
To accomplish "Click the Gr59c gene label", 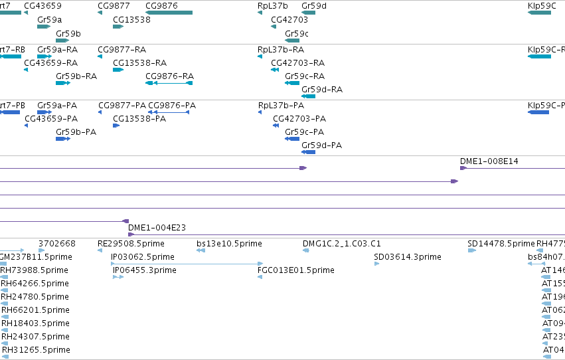I will click(x=297, y=33).
